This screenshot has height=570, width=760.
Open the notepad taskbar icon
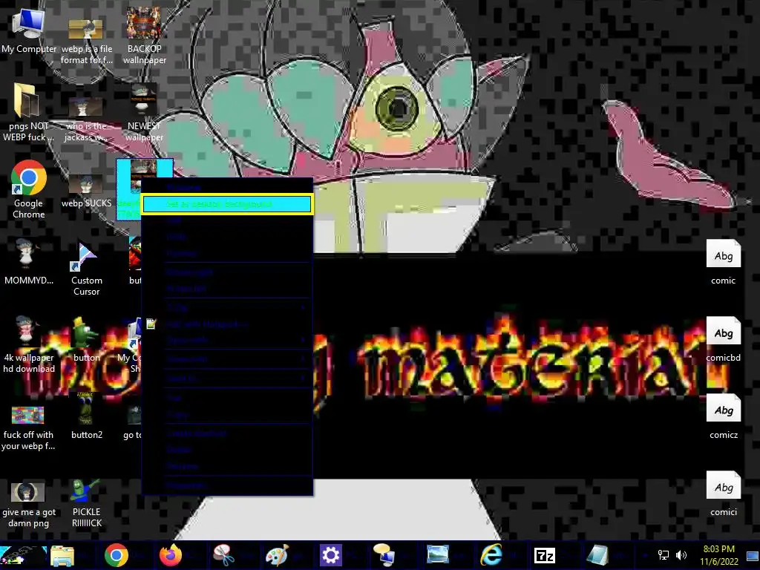point(597,555)
